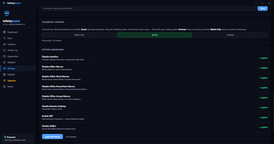274x144 pixels.
Task: Click the About info icon
Action: 4,87
